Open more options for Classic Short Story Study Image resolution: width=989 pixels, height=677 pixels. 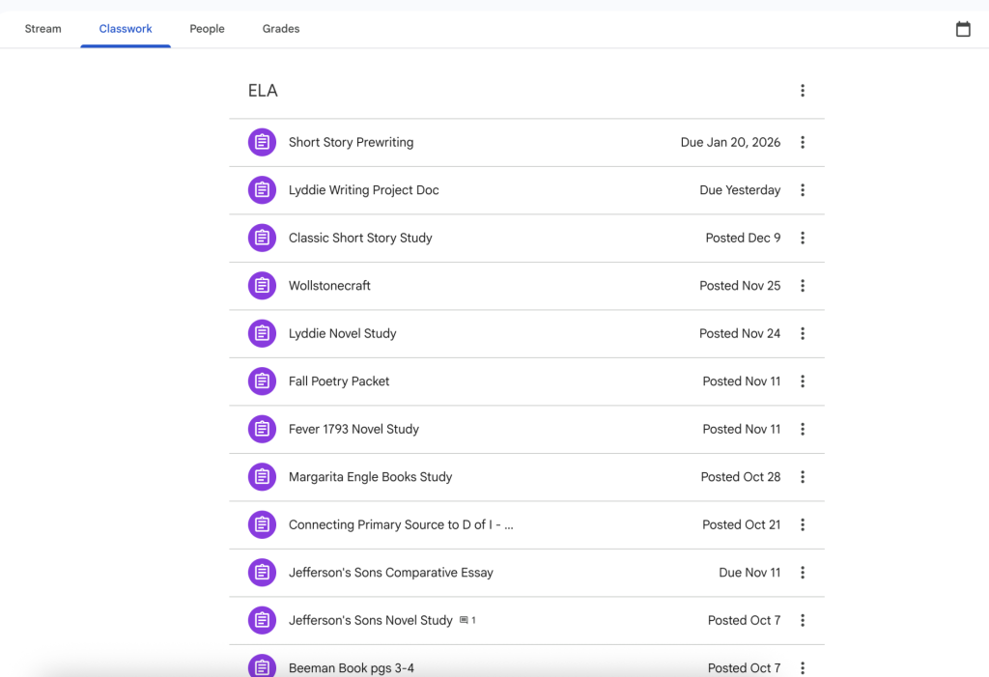802,238
